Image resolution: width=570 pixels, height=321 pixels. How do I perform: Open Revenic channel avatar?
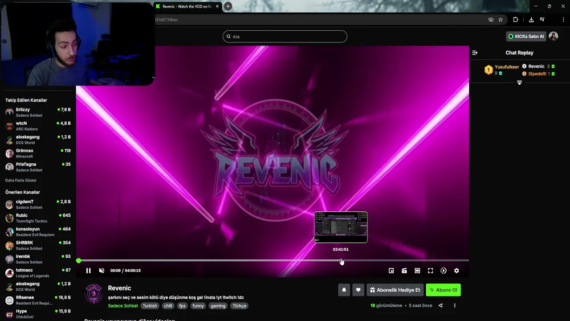94,293
